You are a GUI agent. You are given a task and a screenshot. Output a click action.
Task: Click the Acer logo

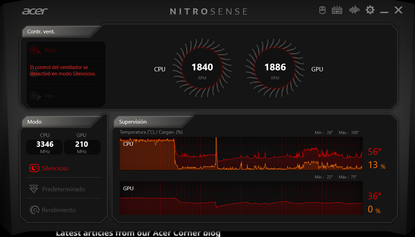[x=35, y=11]
